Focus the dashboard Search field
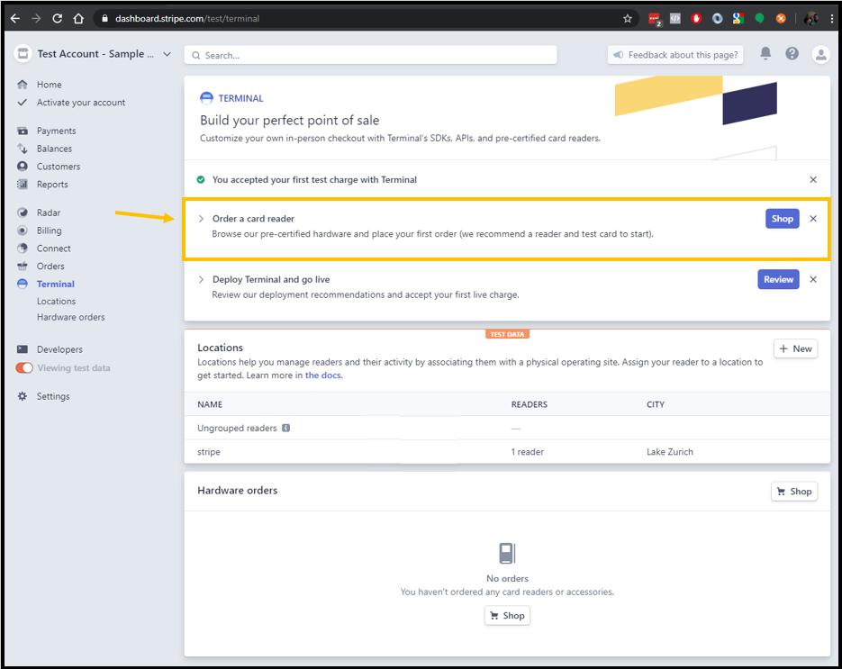 (x=370, y=55)
